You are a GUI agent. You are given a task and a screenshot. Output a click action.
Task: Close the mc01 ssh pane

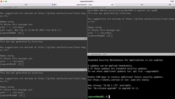click(x=1, y=39)
